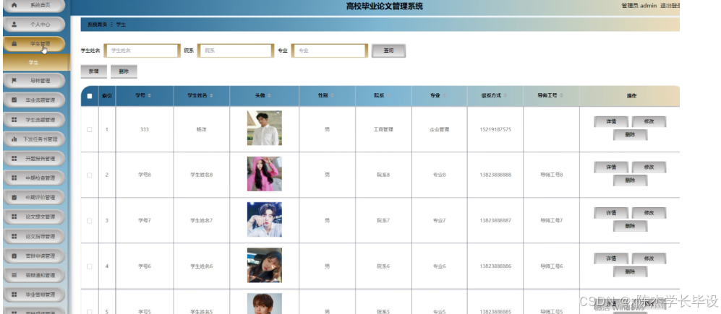Click 修改 for 学生姓名7 row
Image resolution: width=721 pixels, height=314 pixels.
tap(649, 212)
